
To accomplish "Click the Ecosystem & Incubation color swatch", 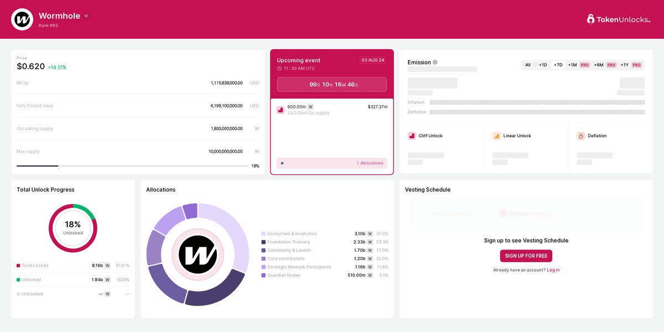I will tap(263, 234).
